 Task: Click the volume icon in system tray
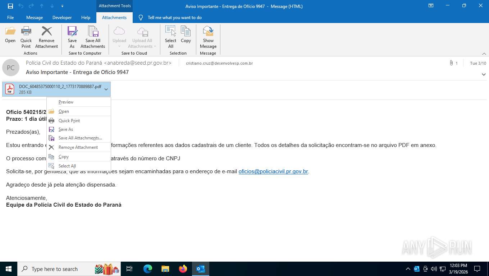tap(434, 269)
